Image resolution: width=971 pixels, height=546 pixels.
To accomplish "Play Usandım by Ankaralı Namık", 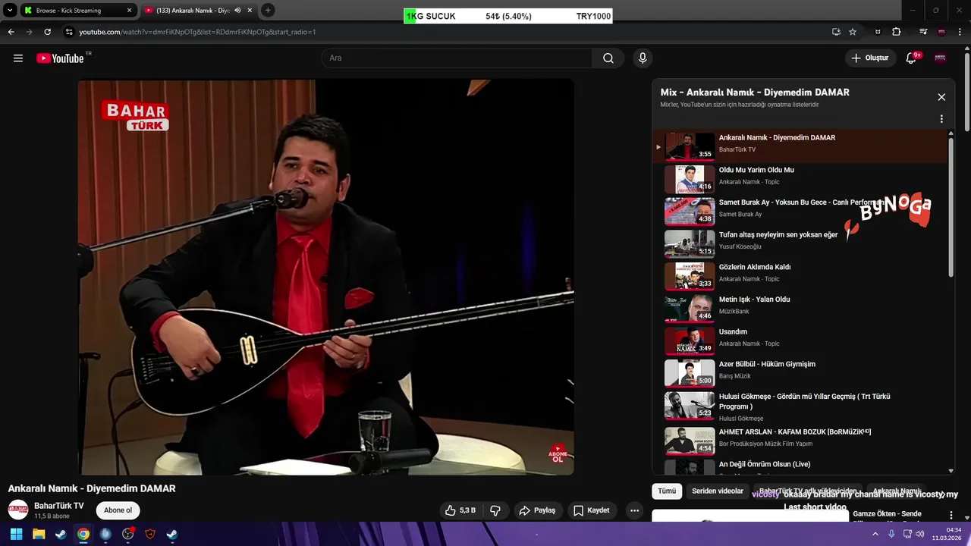I will click(800, 341).
